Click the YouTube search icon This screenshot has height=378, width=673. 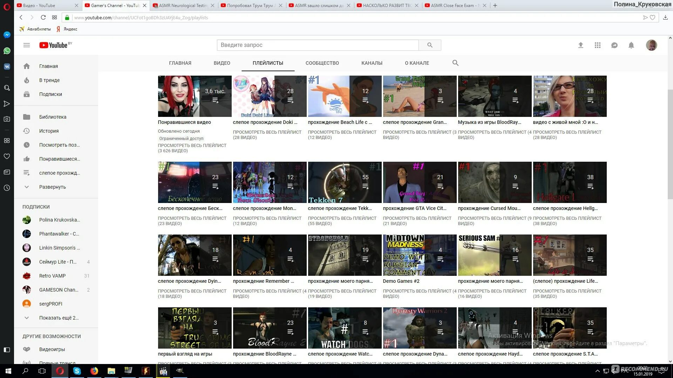pyautogui.click(x=429, y=45)
